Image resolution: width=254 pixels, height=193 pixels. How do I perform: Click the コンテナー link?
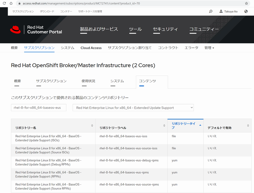pyautogui.click(x=66, y=11)
